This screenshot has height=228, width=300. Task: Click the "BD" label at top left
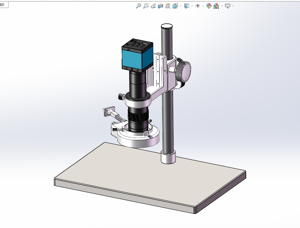click(2, 5)
